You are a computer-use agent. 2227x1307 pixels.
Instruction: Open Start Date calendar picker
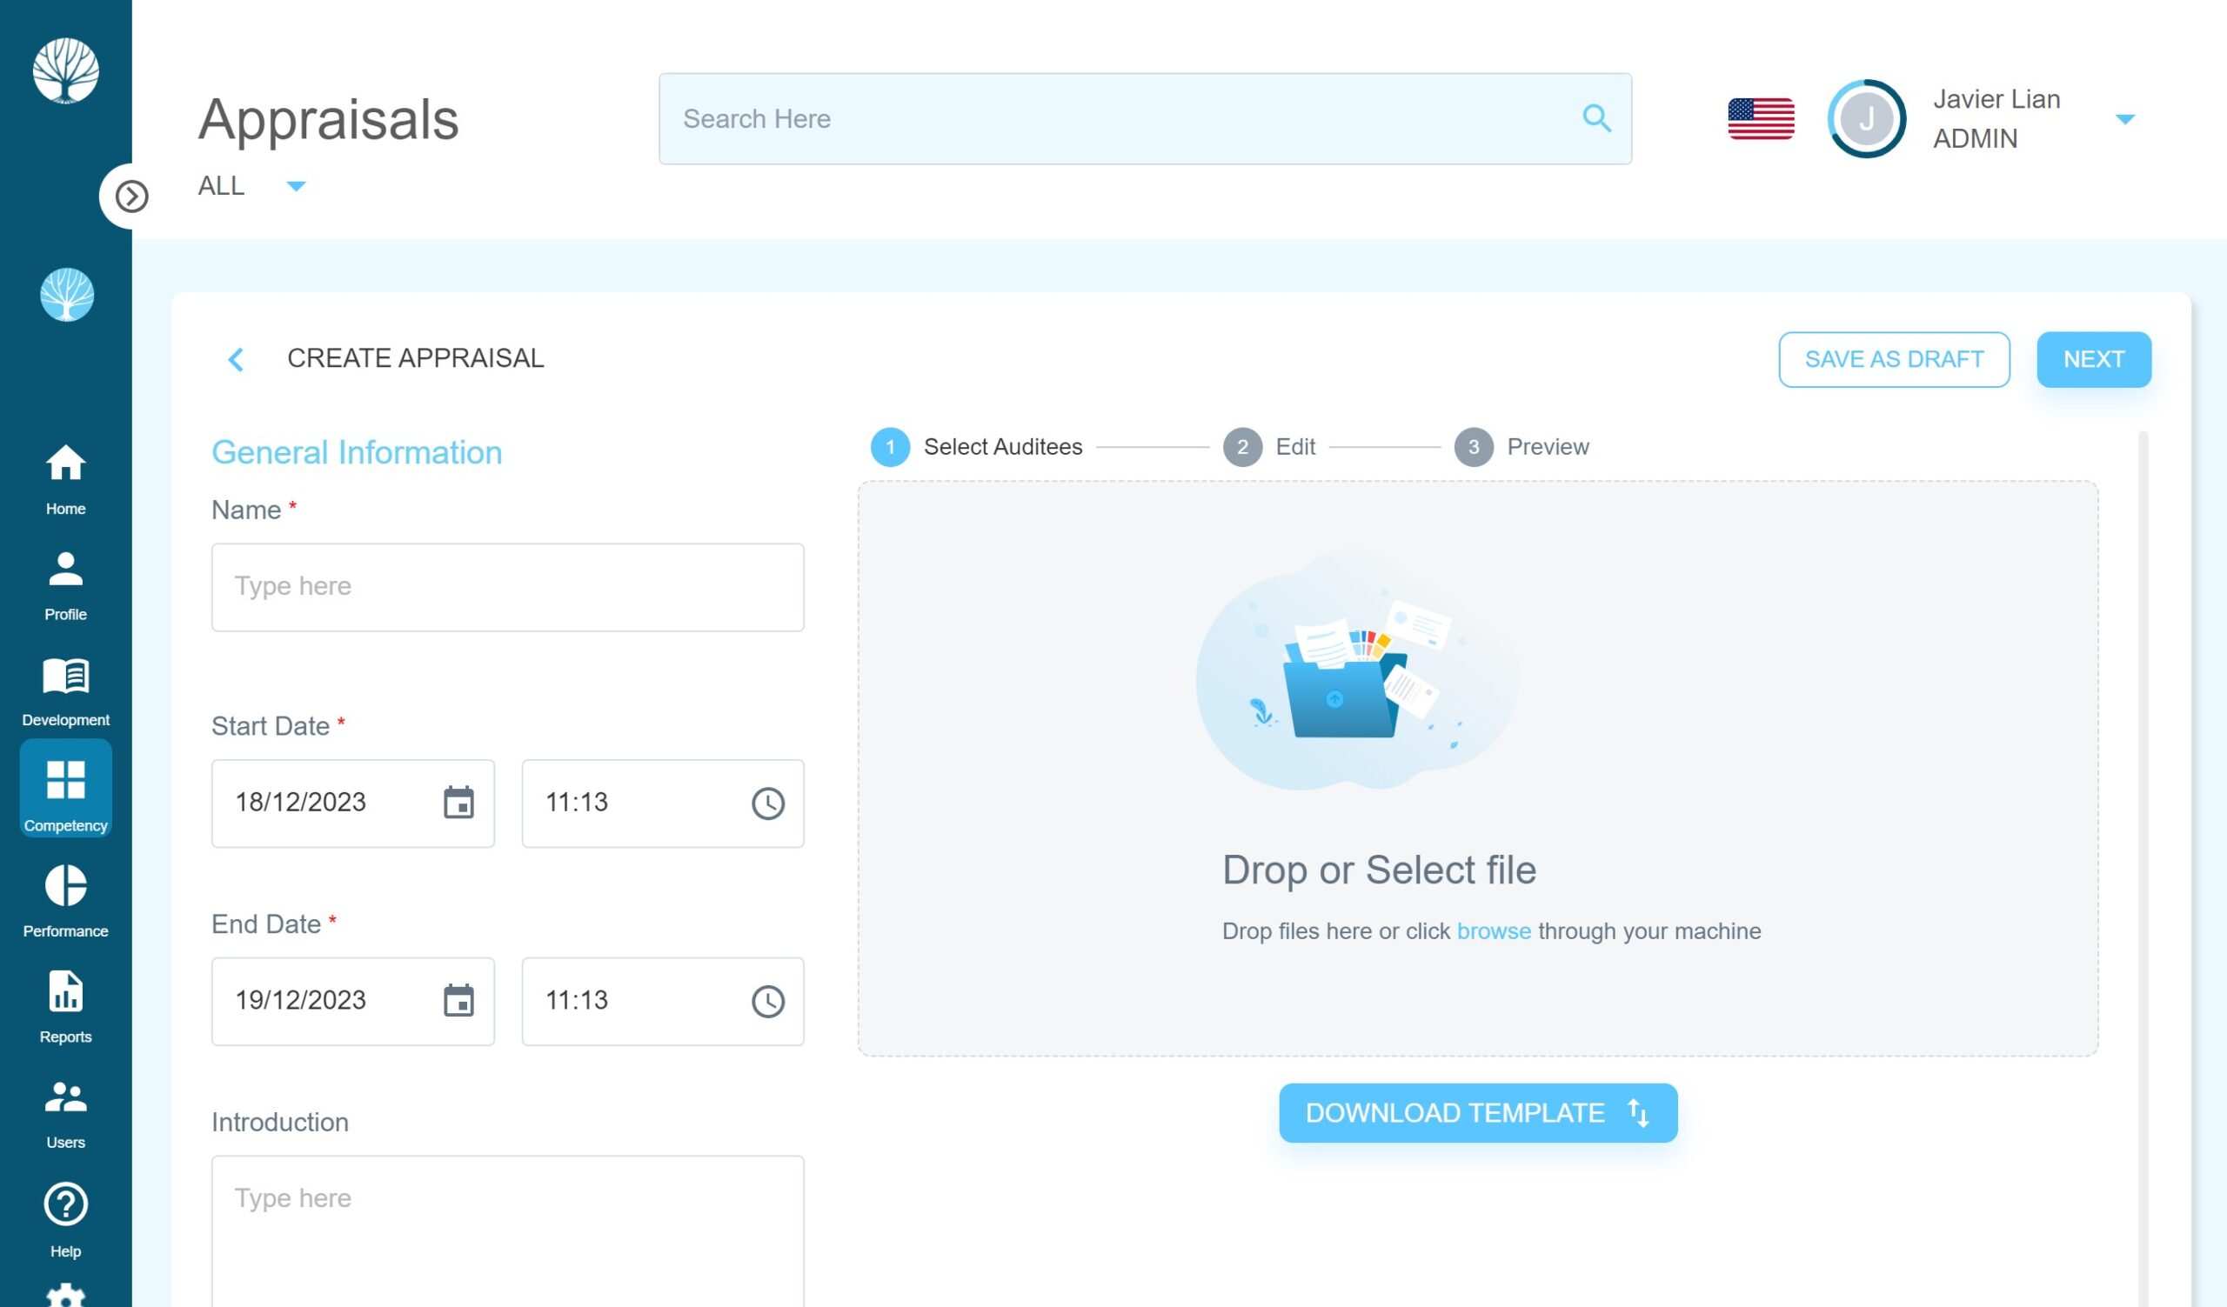pos(458,803)
